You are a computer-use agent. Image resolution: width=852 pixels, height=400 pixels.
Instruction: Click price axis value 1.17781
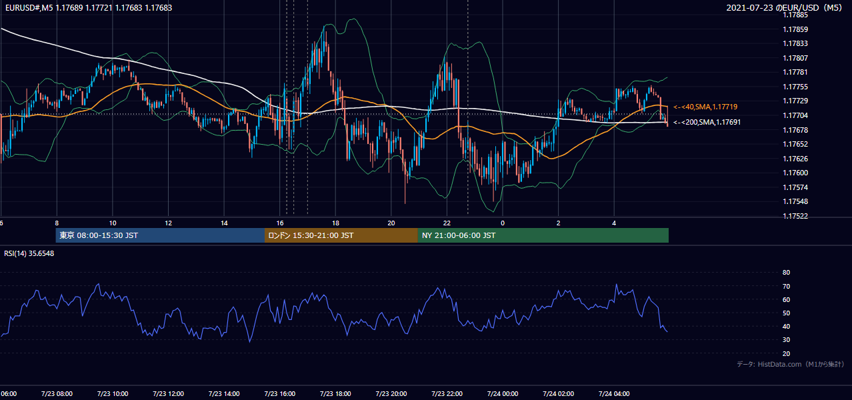coord(796,72)
